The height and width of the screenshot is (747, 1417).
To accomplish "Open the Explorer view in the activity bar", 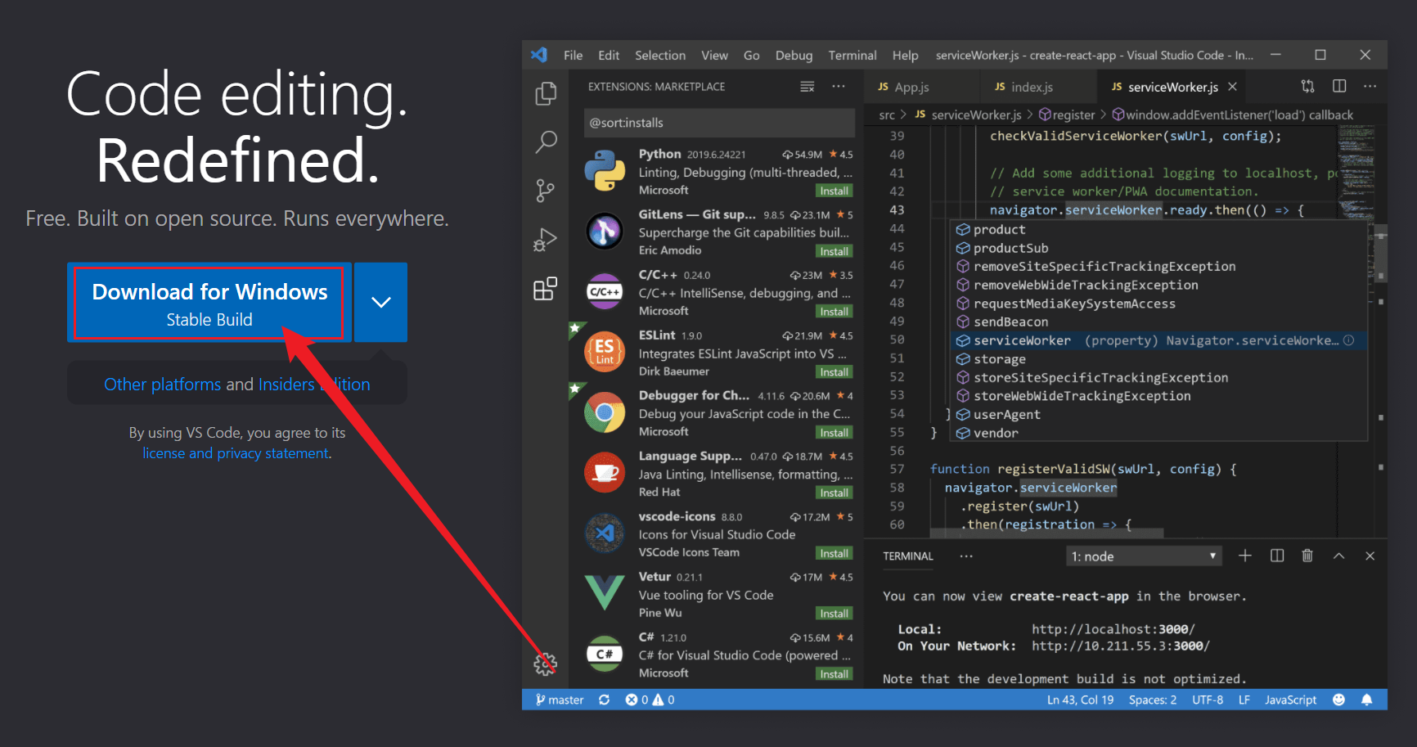I will (x=545, y=93).
